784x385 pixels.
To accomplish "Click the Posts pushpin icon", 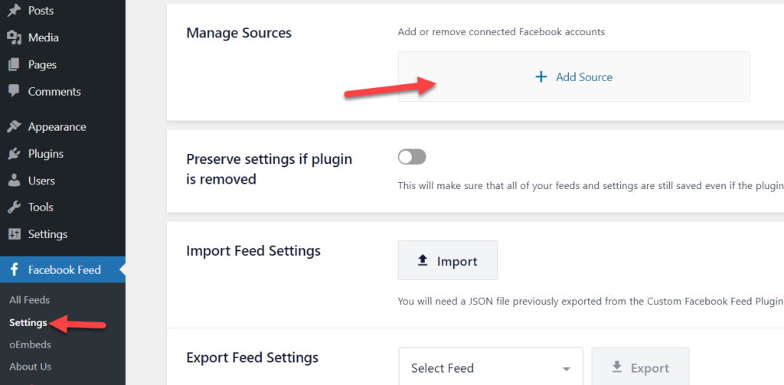I will pos(14,11).
